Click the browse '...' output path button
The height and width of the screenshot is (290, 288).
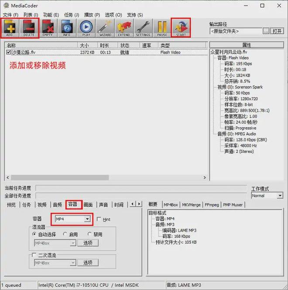(x=266, y=31)
